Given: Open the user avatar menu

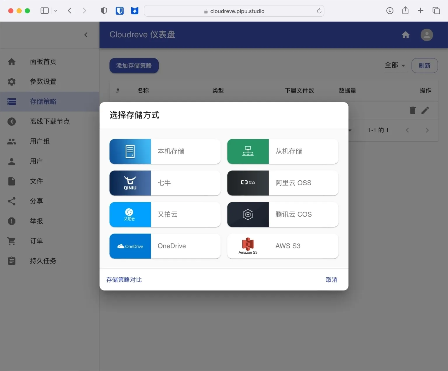Looking at the screenshot, I should pyautogui.click(x=427, y=35).
